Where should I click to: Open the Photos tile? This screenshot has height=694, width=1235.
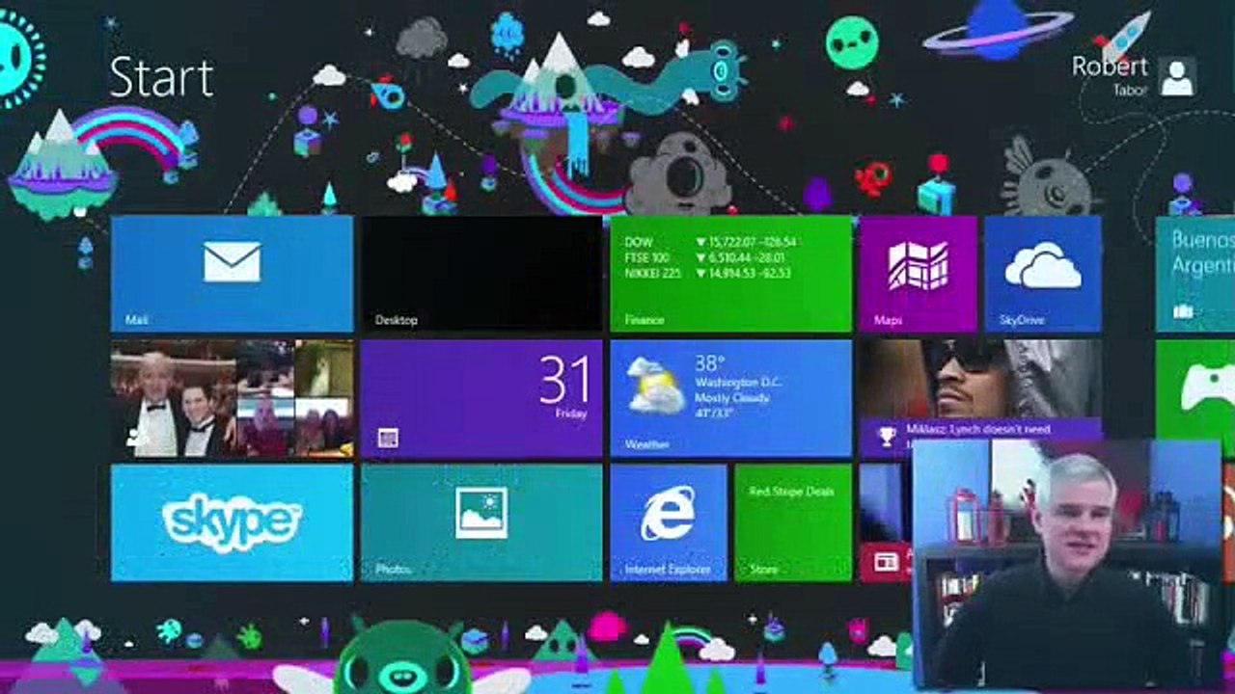click(x=480, y=522)
